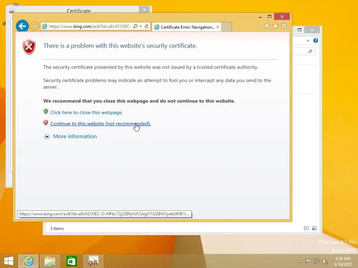
Task: Close the Certificate Error tab
Action: [x=218, y=27]
